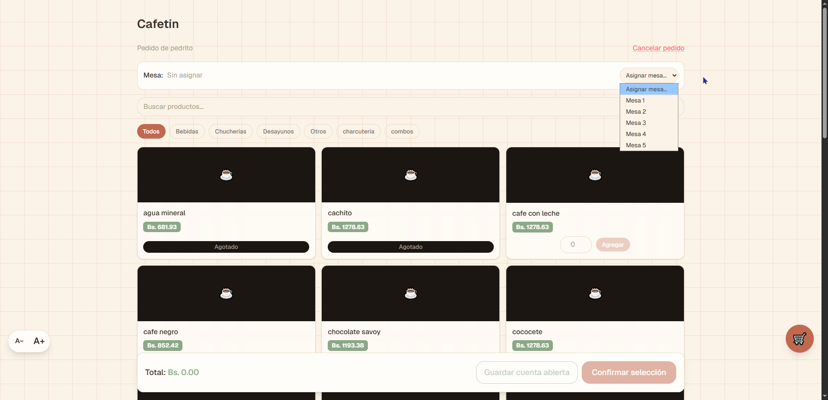Click the page vertical scrollbar thumb

coord(825,73)
